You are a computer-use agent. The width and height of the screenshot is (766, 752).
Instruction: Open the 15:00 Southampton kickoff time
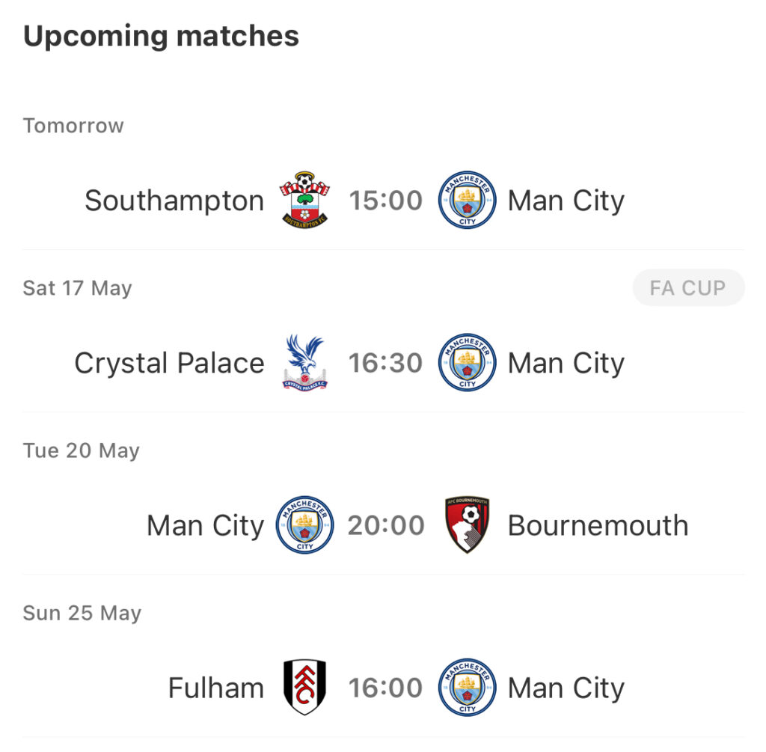tap(385, 201)
